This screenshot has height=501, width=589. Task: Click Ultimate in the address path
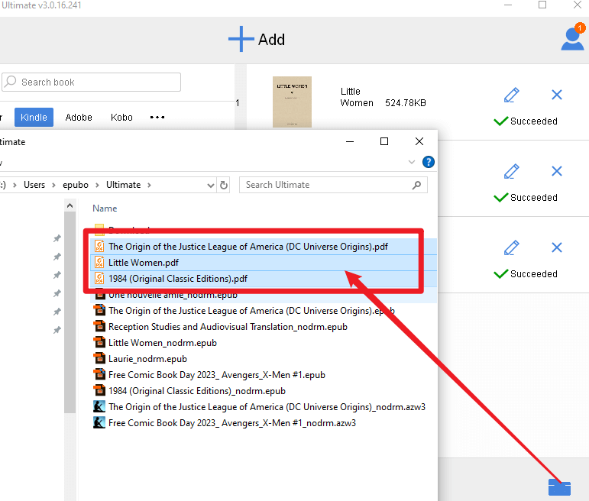(123, 185)
